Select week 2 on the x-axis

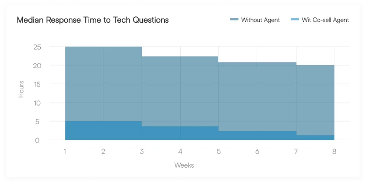pyautogui.click(x=103, y=151)
